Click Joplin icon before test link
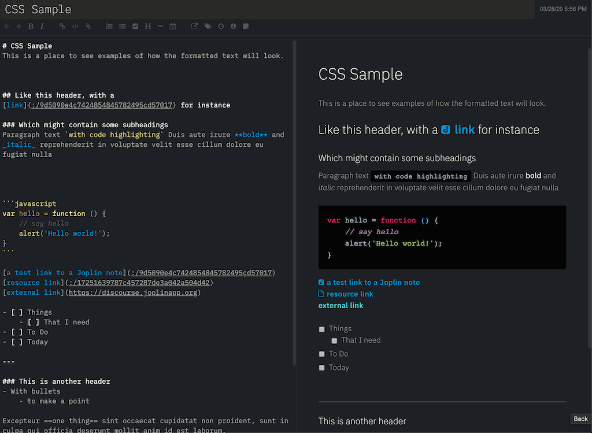 click(x=321, y=282)
